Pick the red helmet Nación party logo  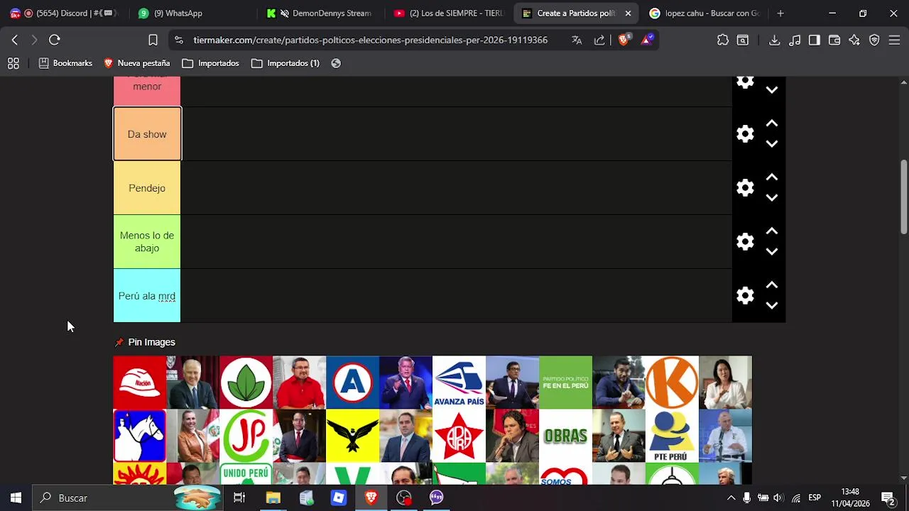[x=140, y=383]
